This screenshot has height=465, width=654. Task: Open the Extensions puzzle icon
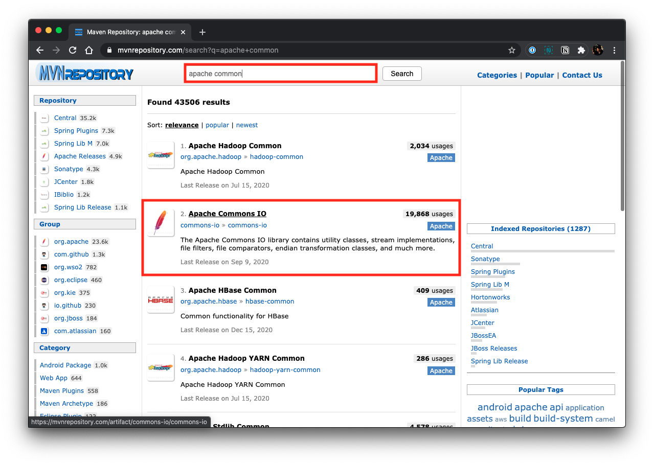tap(581, 50)
